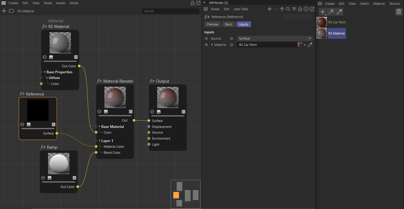This screenshot has height=209, width=404.
Task: Click the plus icon to create new material
Action: click(322, 12)
